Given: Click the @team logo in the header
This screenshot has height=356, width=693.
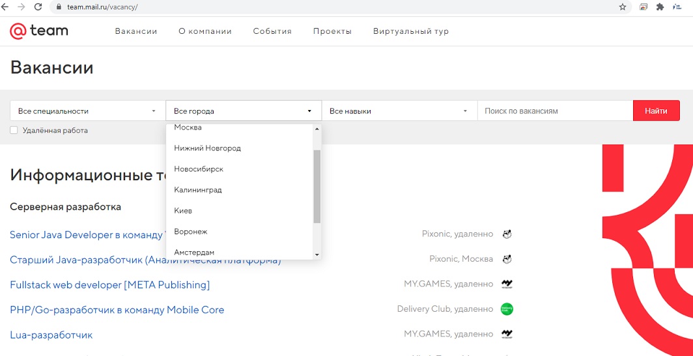Looking at the screenshot, I should click(x=39, y=31).
